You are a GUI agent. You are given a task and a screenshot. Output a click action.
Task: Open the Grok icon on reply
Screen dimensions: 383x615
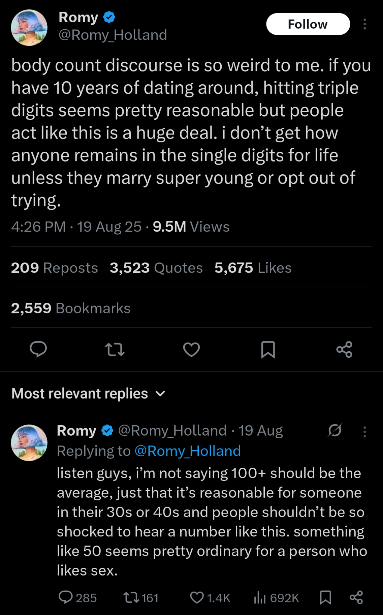[335, 430]
